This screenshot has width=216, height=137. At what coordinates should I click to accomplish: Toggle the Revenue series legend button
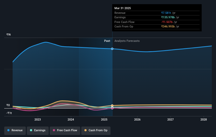(x=15, y=130)
